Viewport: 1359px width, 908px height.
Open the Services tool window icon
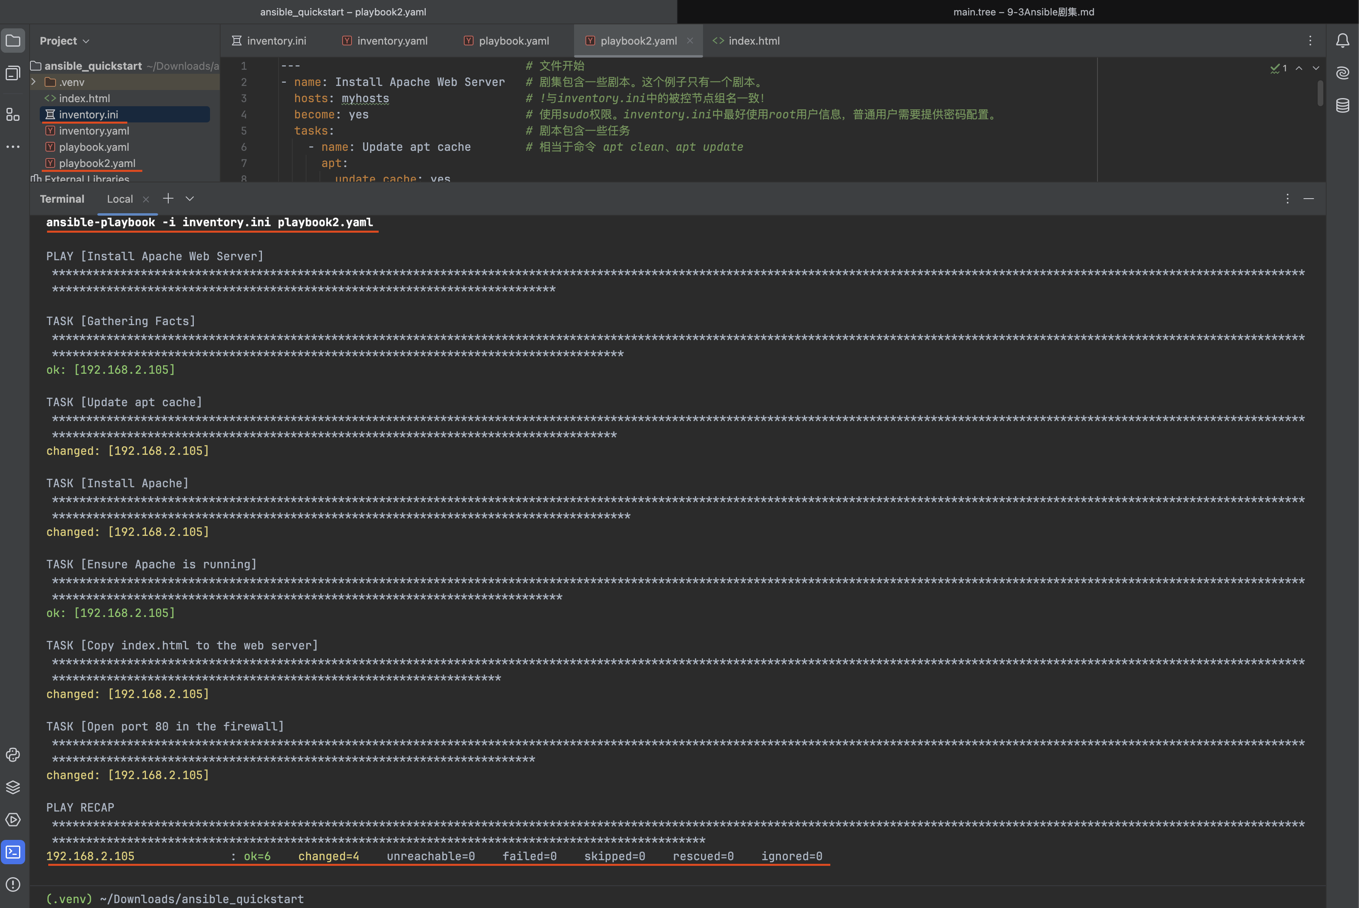point(13,819)
